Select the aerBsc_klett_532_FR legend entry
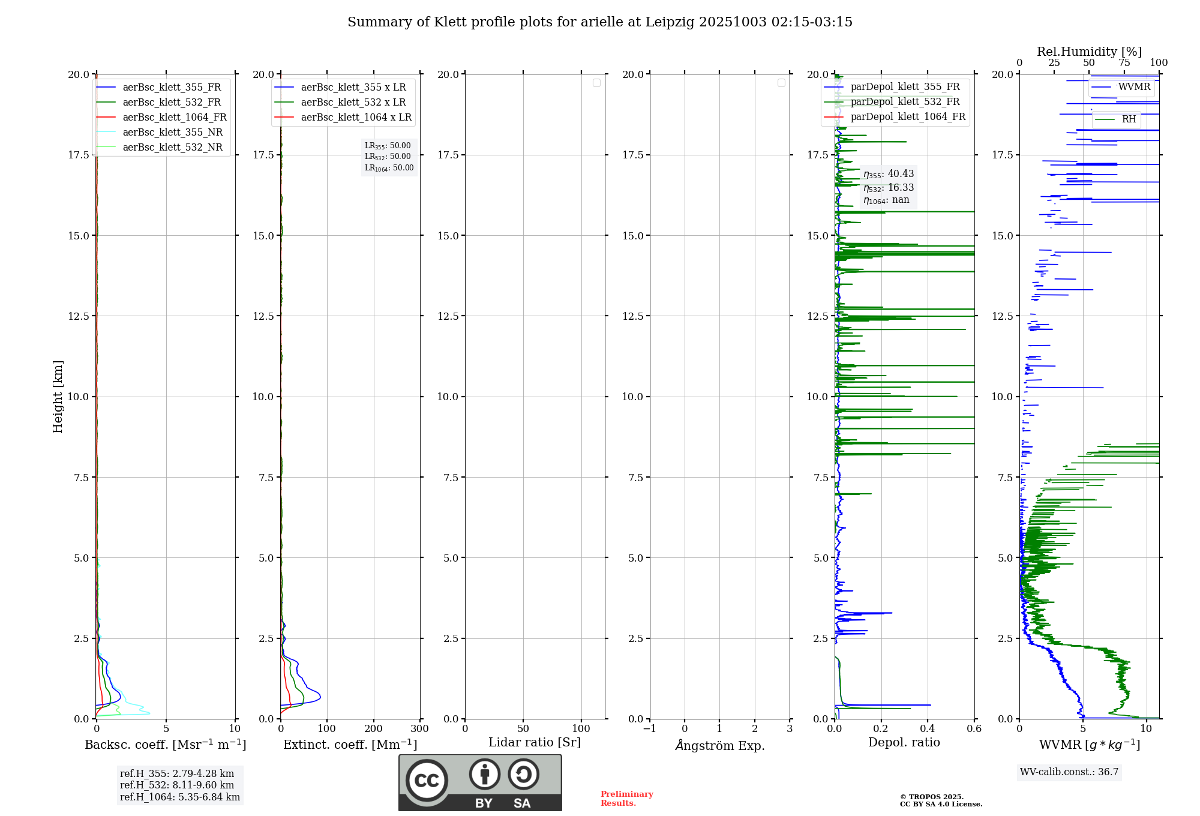This screenshot has width=1200, height=816. pos(172,103)
